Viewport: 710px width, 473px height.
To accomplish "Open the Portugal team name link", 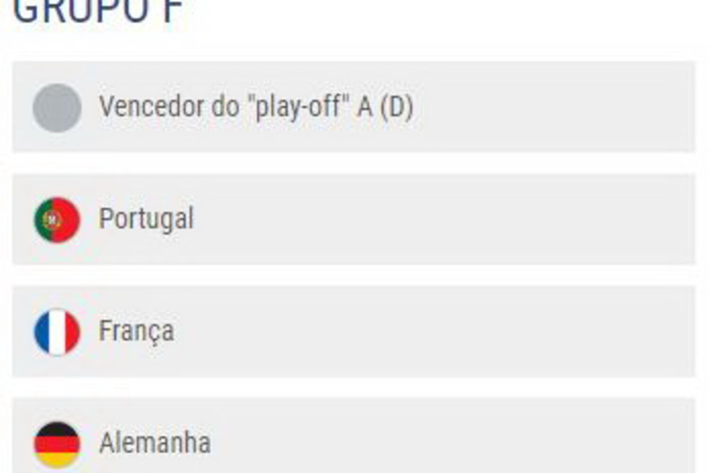I will (x=146, y=219).
